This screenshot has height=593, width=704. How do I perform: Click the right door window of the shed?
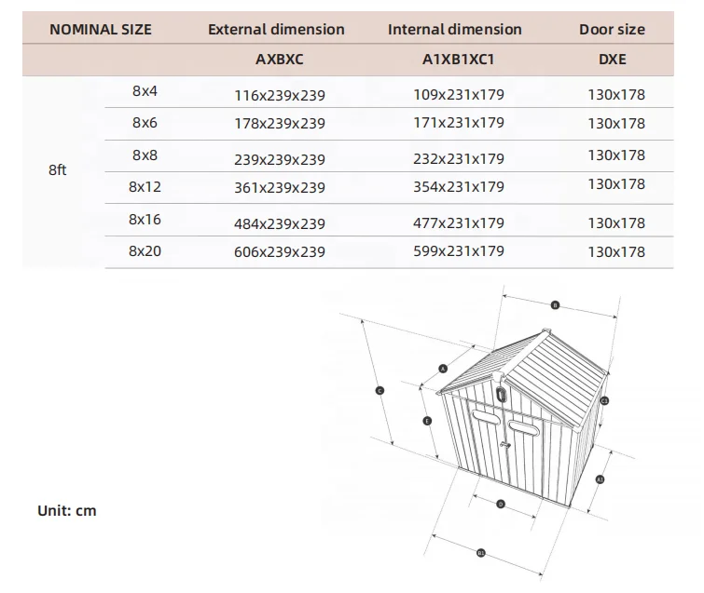tap(523, 427)
